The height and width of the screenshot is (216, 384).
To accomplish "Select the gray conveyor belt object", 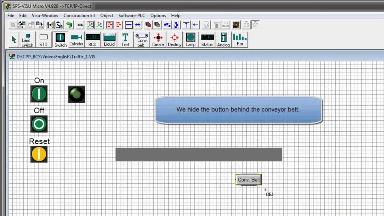I will 199,154.
